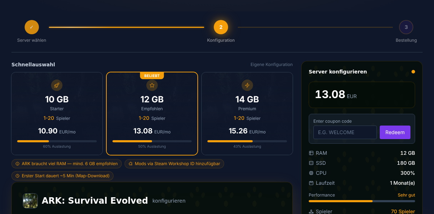Focus the coupon code input field
The image size is (434, 214).
pos(345,132)
